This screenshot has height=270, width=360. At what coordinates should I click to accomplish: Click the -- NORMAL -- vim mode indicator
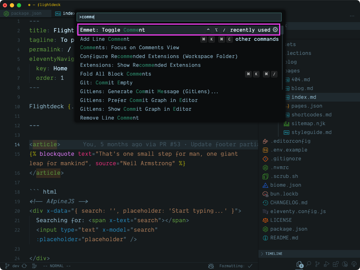[x=57, y=266]
